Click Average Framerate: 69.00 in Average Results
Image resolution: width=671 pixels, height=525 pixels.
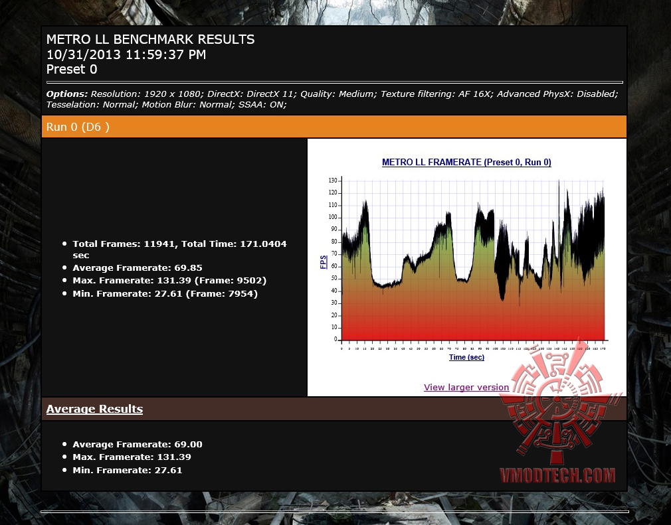[138, 445]
